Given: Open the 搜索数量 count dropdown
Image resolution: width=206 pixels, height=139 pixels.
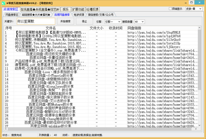Looking at the screenshot, I should click(140, 21).
